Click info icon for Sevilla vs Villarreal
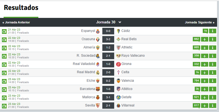 213,106
